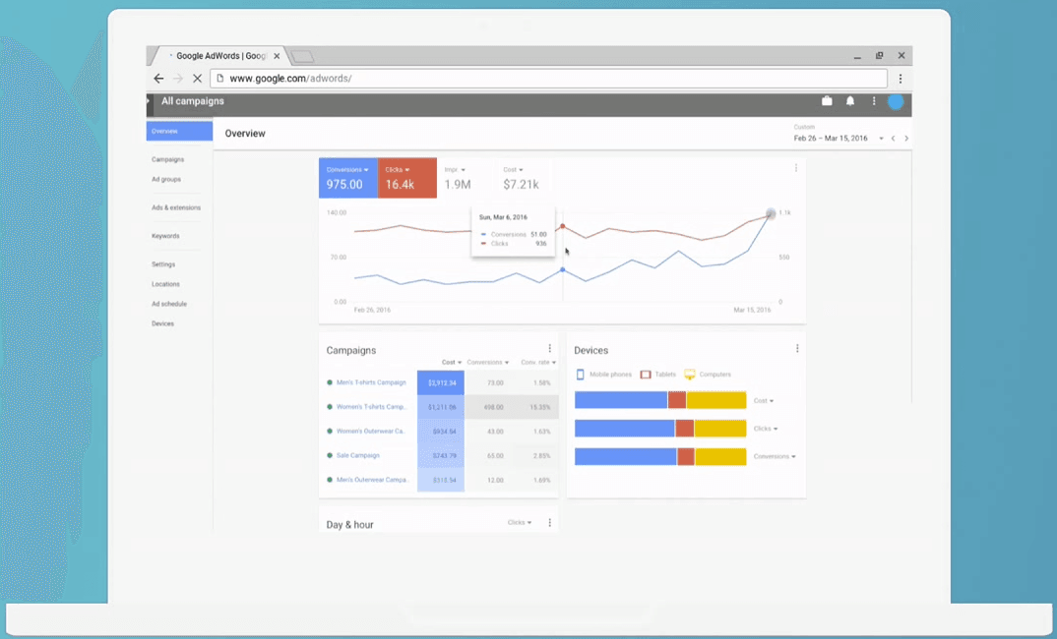Click the Tablets legend icon
Viewport: 1057px width, 639px height.
click(x=645, y=375)
